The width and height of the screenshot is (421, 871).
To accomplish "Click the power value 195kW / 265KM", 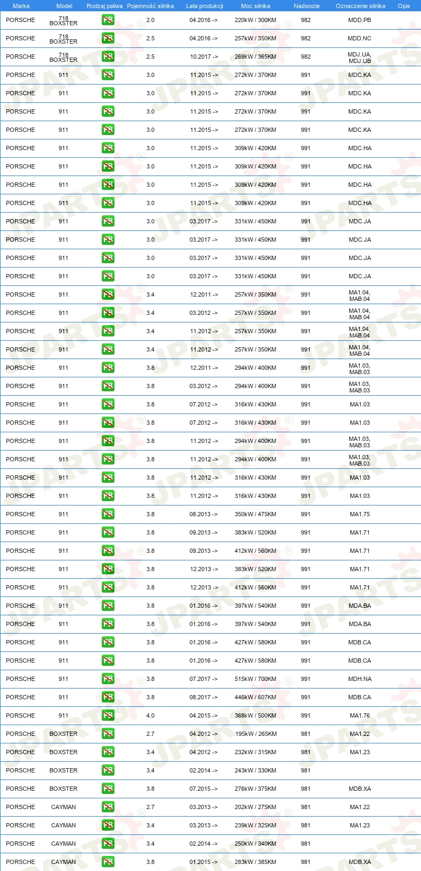I will click(x=255, y=734).
